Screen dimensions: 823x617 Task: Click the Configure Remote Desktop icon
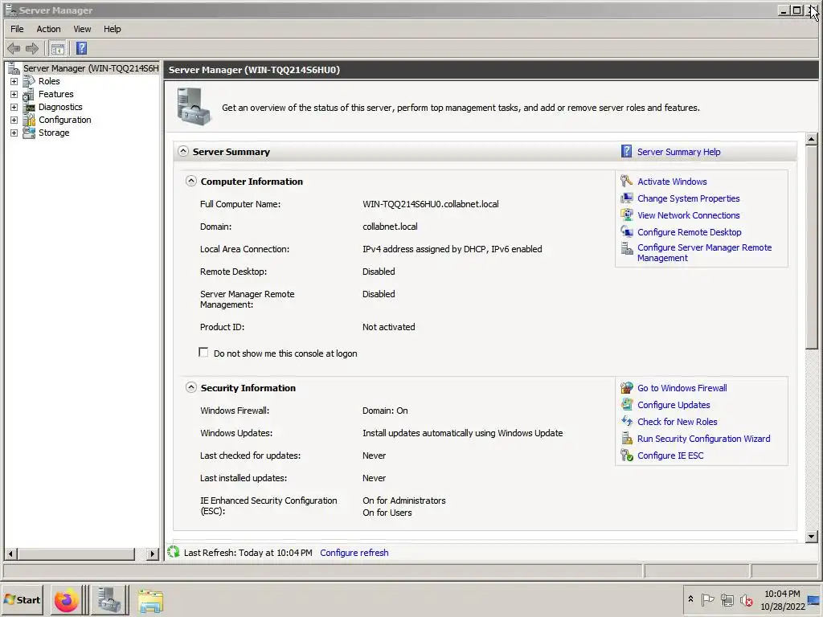coord(627,232)
